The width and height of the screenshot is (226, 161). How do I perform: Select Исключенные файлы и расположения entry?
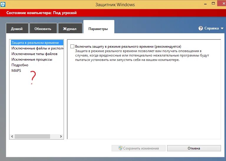click(x=37, y=48)
